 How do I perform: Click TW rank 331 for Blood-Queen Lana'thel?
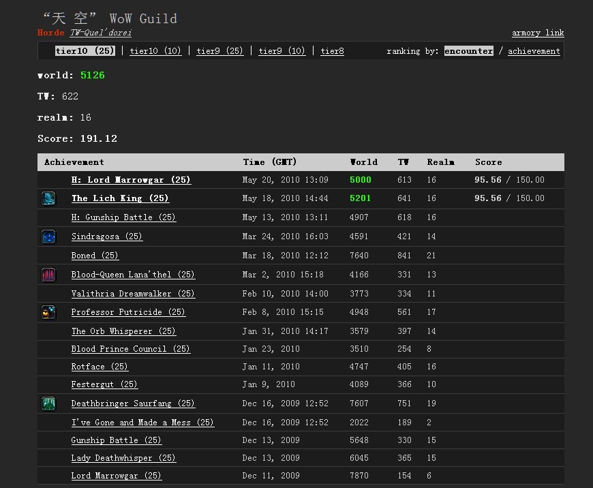coord(404,275)
